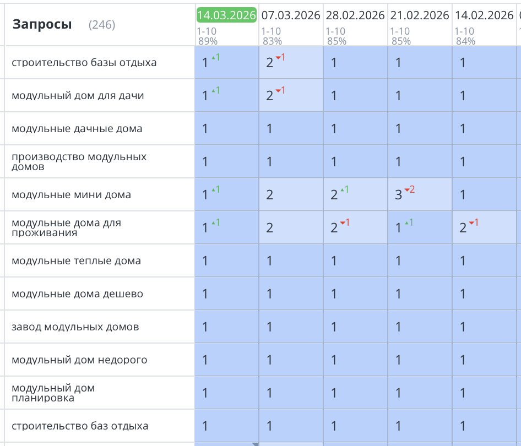Select the 07.03.2026 cell for "модульные теплые дома"
The image size is (521, 446).
(x=291, y=260)
